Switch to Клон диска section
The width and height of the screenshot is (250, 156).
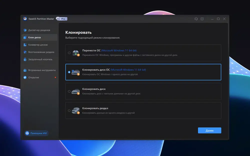(x=39, y=37)
